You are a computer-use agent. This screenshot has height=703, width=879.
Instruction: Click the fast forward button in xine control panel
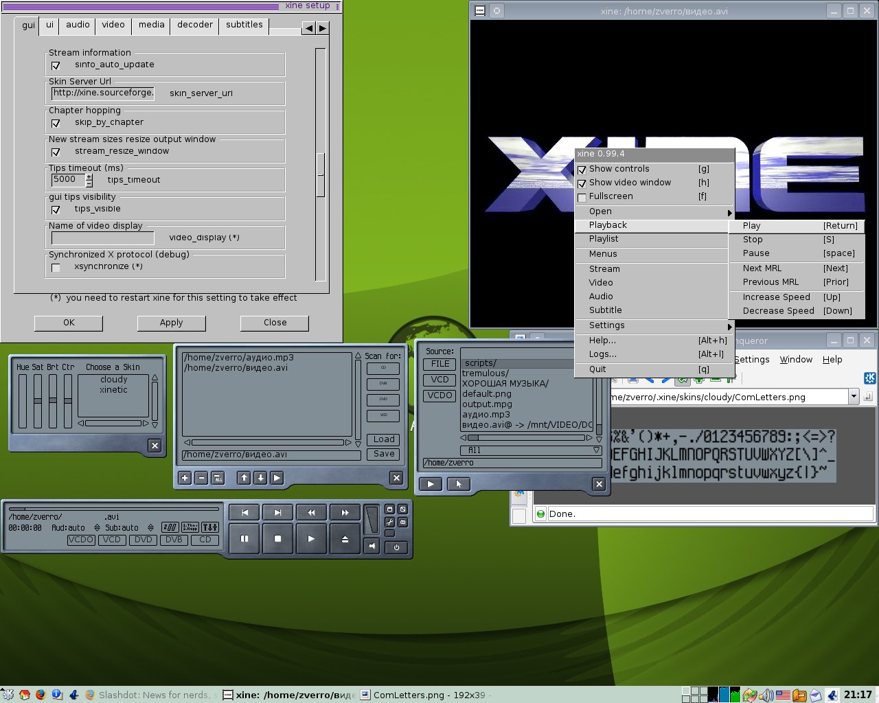(x=345, y=512)
